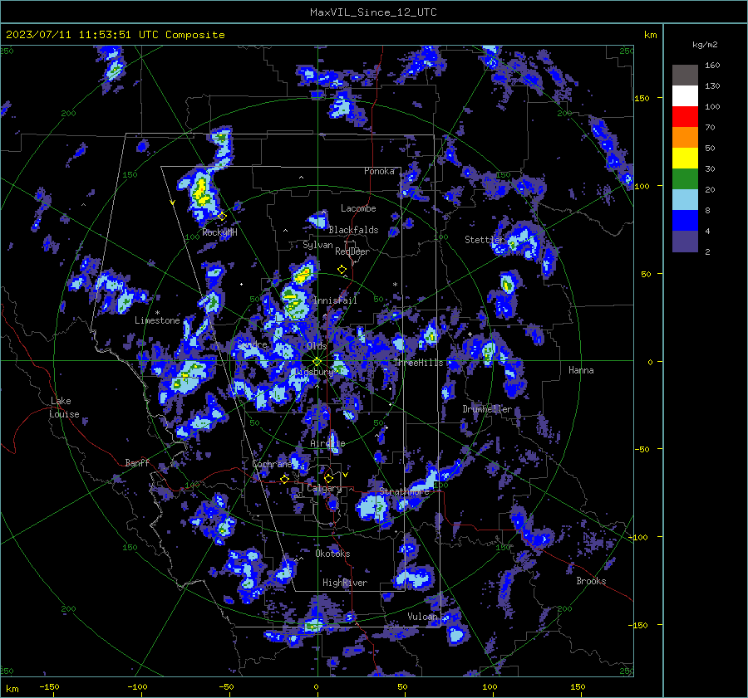
Task: Click the orange 50-70 legend color swatch
Action: [x=685, y=137]
